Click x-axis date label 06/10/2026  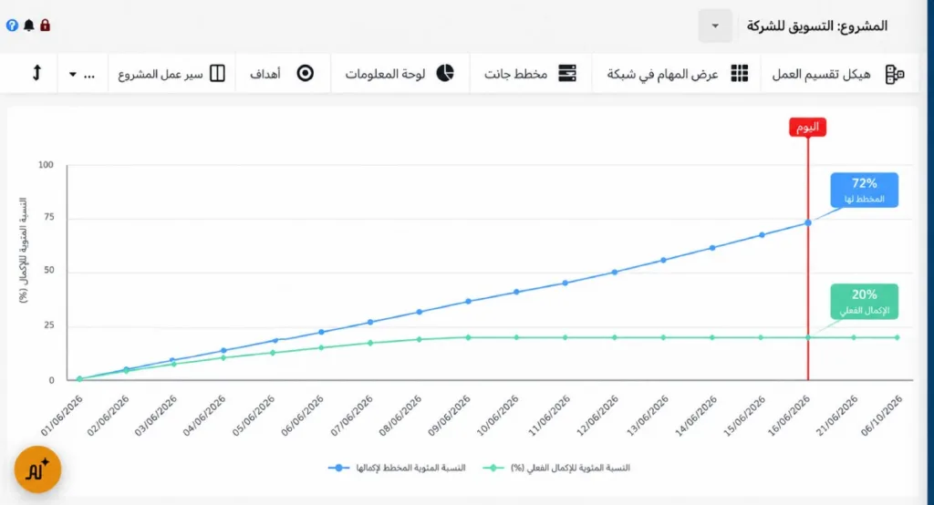pos(882,417)
